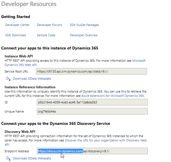Image resolution: width=171 pixels, height=162 pixels.
Task: Open the SDK NuGet Packages link
Action: tap(84, 25)
